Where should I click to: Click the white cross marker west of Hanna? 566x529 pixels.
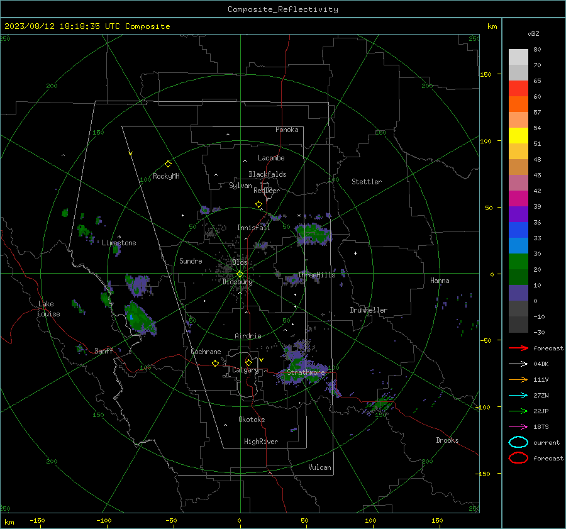tap(355, 253)
